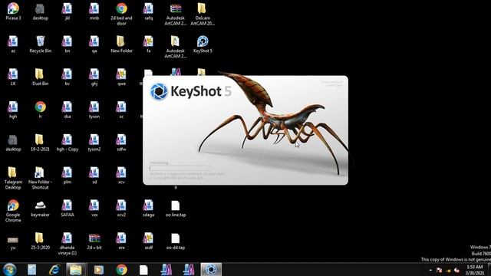Select the keymaker icon
Screen dimensions: 491x276
click(40, 208)
